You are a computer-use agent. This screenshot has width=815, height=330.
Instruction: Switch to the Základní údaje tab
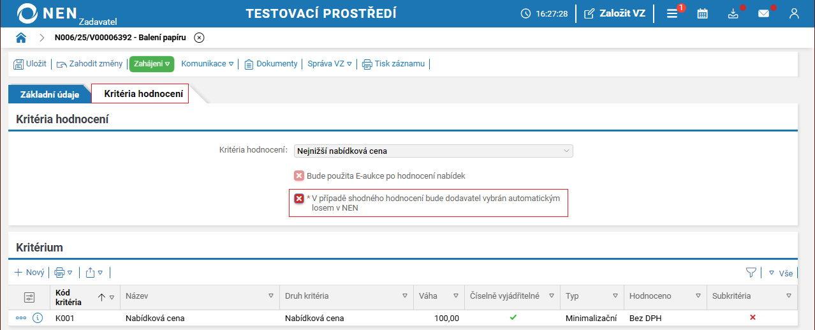tap(50, 95)
